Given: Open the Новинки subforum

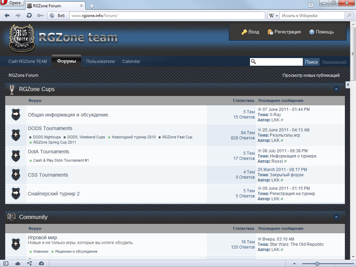Looking at the screenshot, I should click(x=41, y=252).
